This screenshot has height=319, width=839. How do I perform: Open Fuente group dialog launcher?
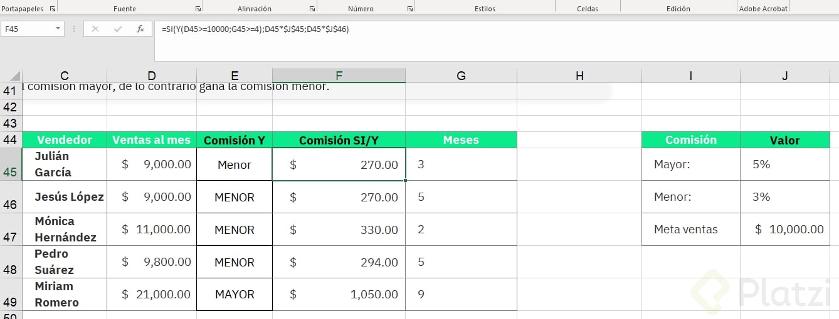pos(198,9)
